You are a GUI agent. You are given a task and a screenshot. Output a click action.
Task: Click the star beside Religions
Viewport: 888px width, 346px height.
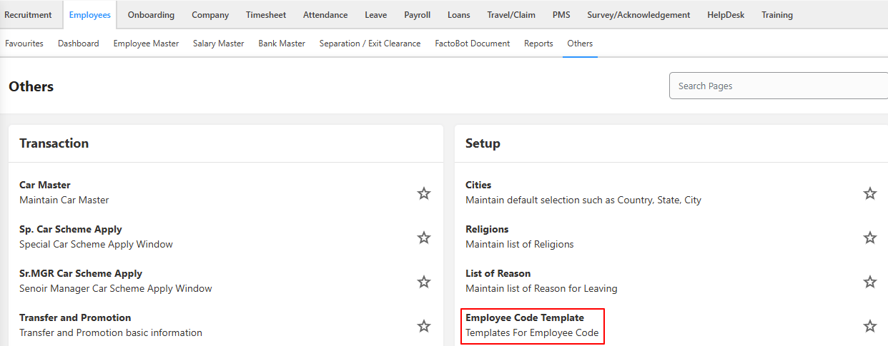pyautogui.click(x=869, y=238)
